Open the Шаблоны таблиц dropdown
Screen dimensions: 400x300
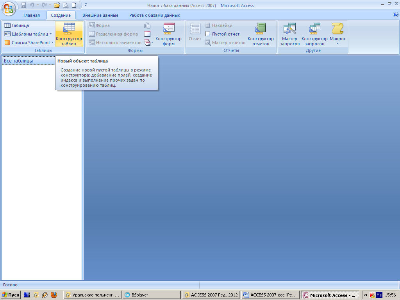point(28,34)
